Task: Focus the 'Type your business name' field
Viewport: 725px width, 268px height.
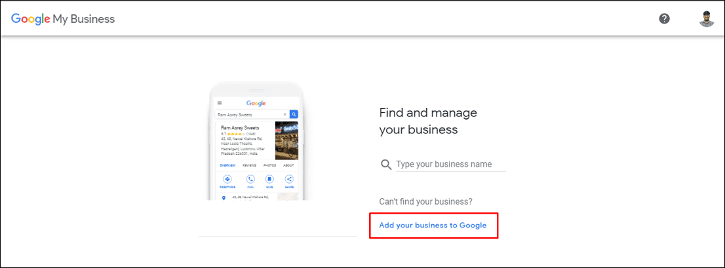Action: (451, 165)
